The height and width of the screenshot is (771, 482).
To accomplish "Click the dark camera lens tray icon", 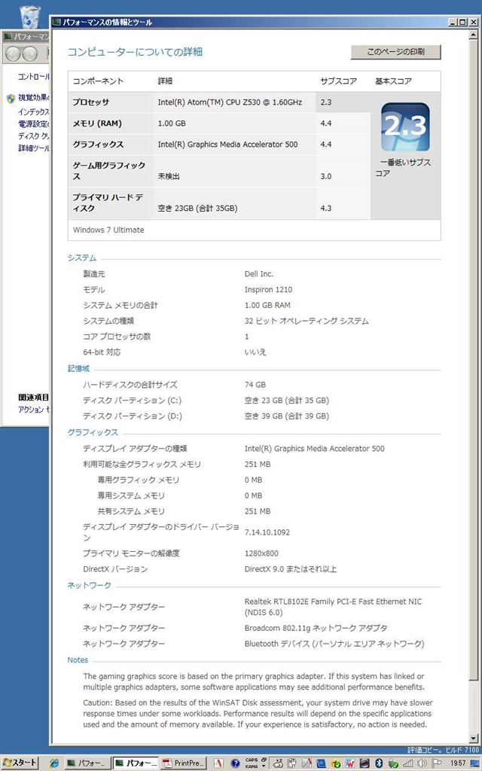I will point(365,763).
